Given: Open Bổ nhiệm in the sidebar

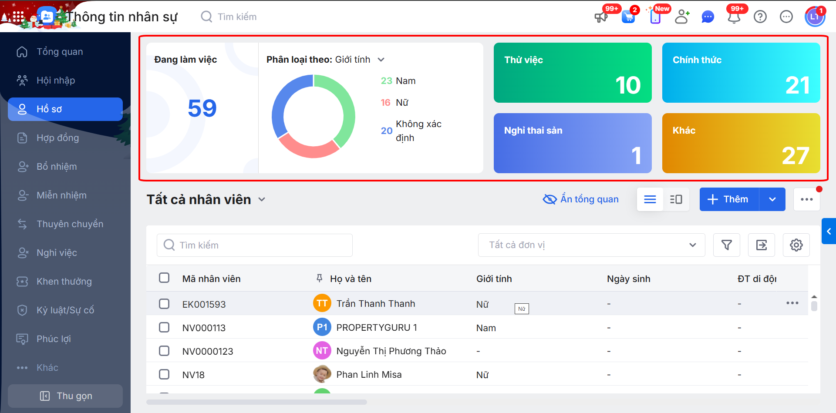Looking at the screenshot, I should pyautogui.click(x=65, y=167).
